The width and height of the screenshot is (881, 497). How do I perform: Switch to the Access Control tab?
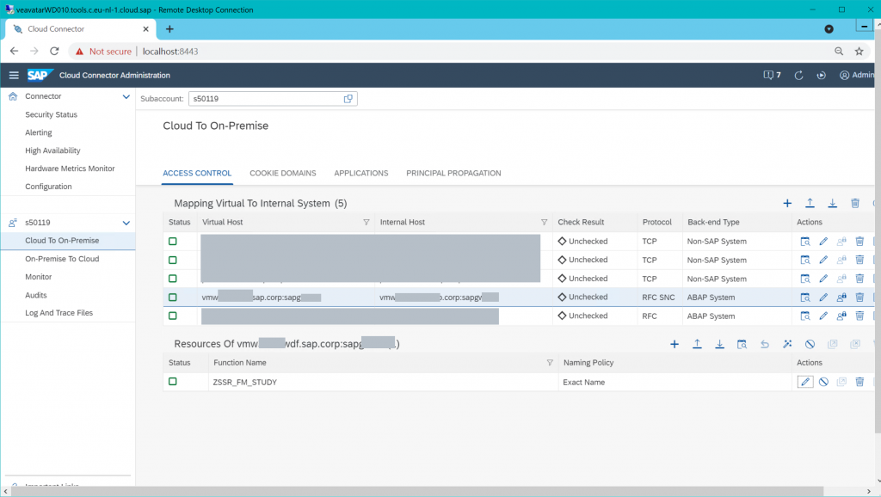click(197, 173)
